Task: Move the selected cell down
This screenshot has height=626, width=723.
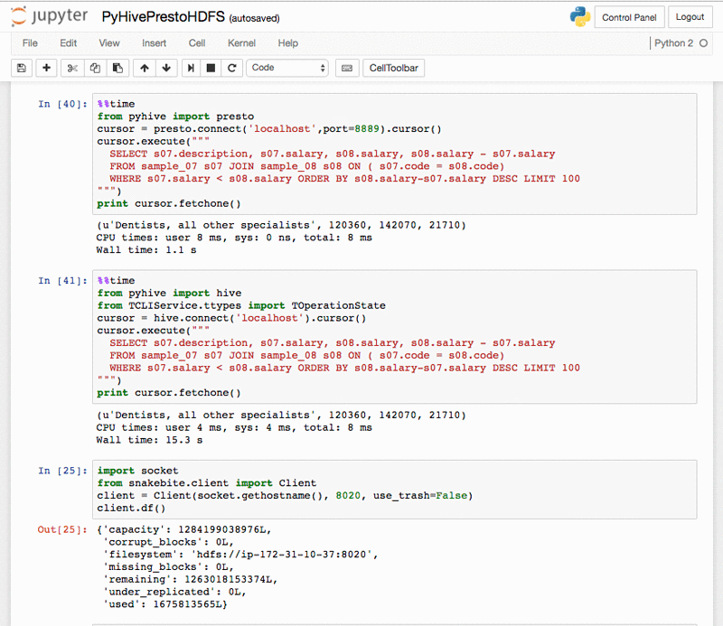Action: [x=168, y=68]
